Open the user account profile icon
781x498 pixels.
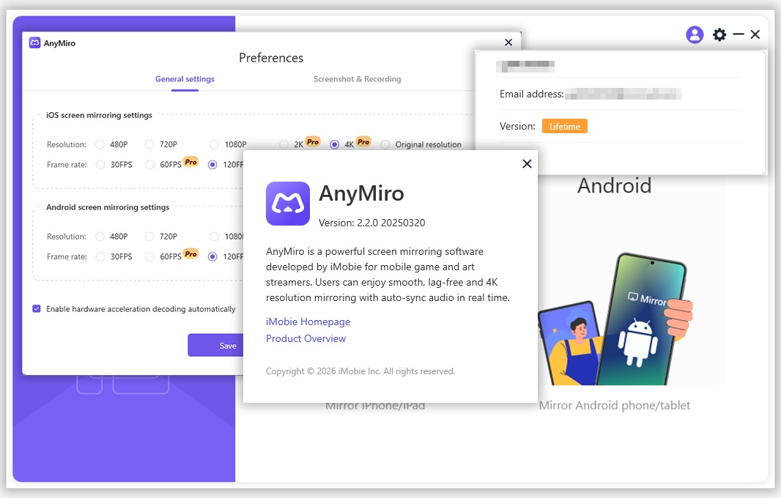pos(695,34)
